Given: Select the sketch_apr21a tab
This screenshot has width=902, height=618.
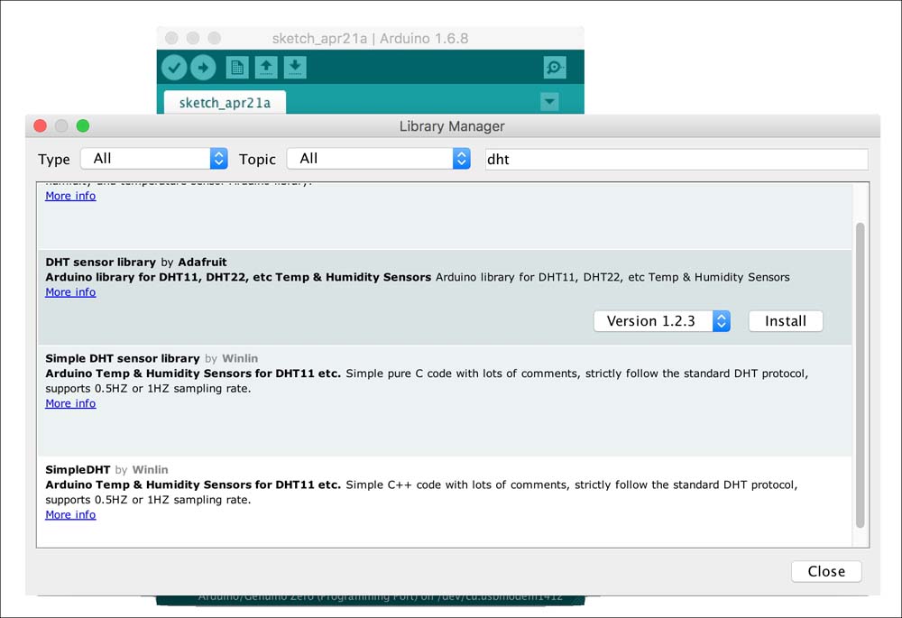Looking at the screenshot, I should pyautogui.click(x=225, y=103).
